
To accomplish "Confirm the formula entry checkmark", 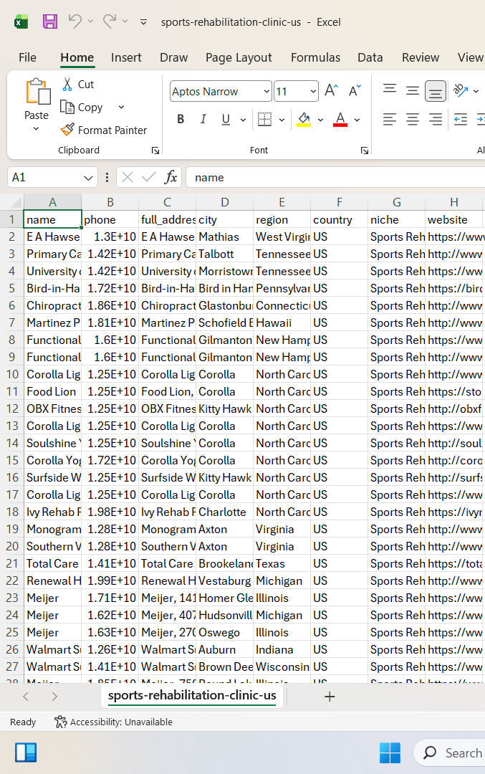I will coord(148,177).
